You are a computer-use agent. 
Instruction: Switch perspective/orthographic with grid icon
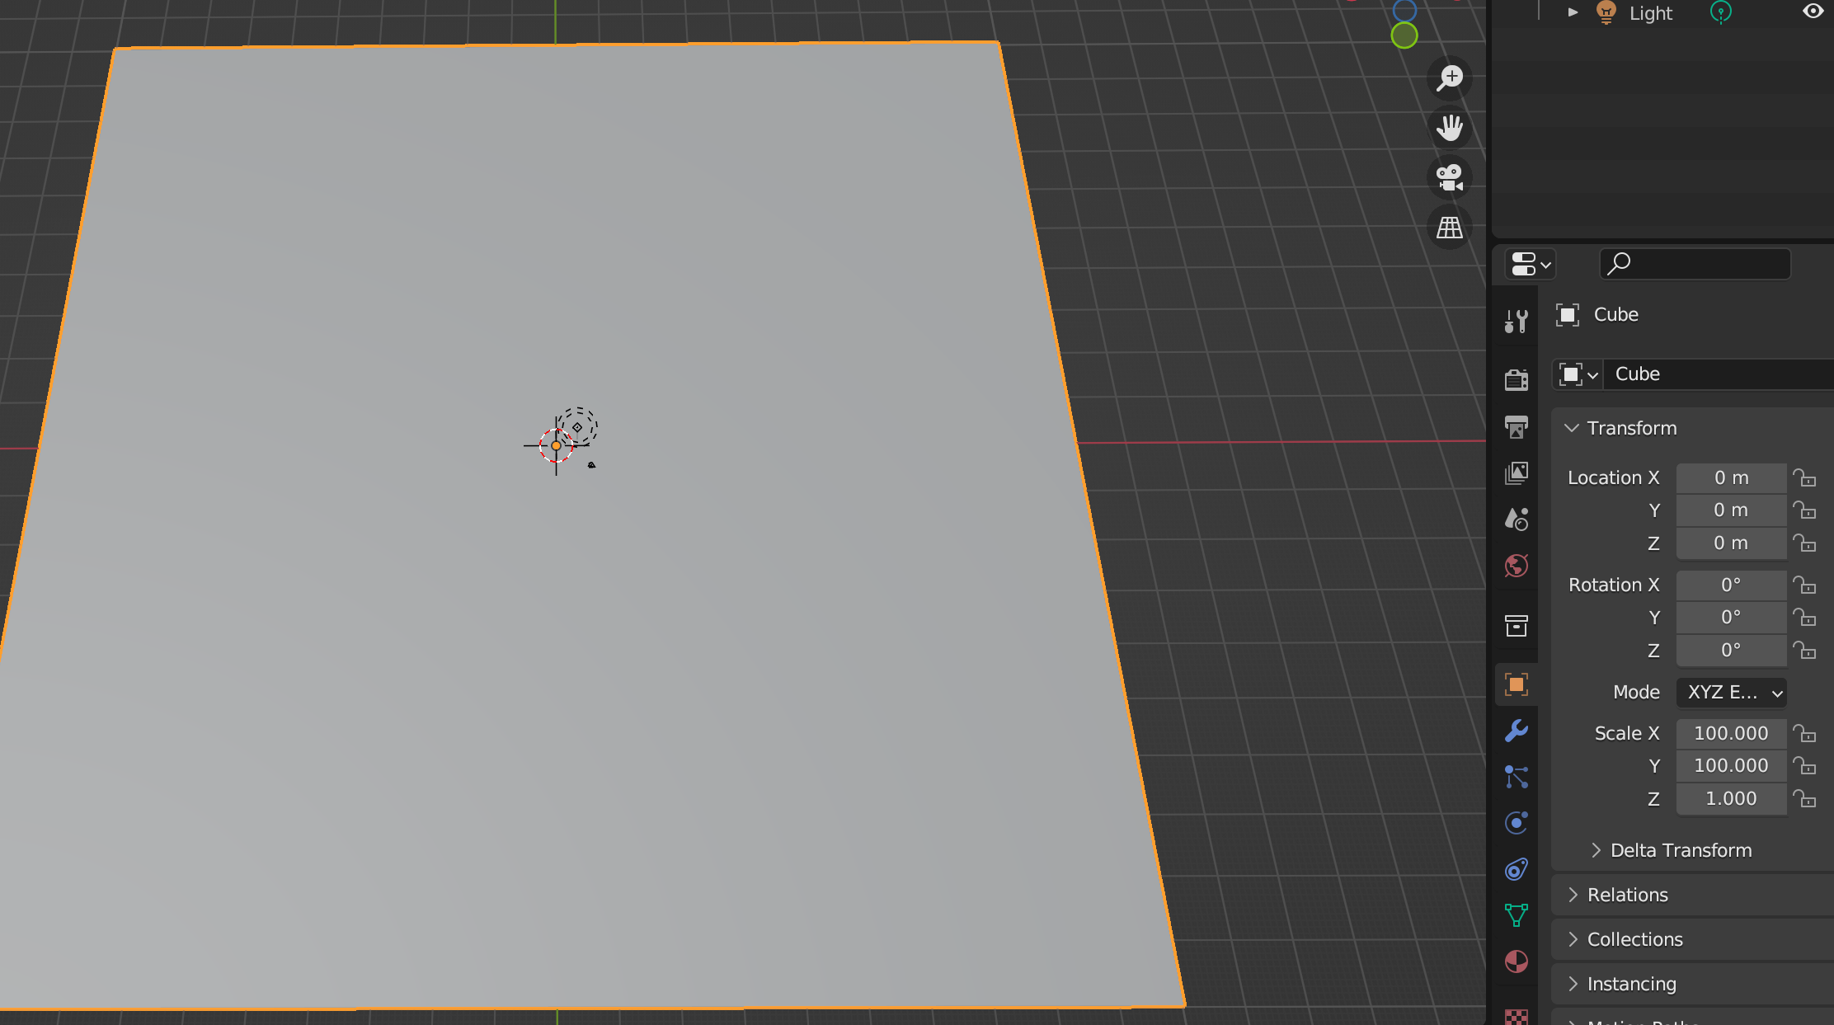[x=1449, y=228]
